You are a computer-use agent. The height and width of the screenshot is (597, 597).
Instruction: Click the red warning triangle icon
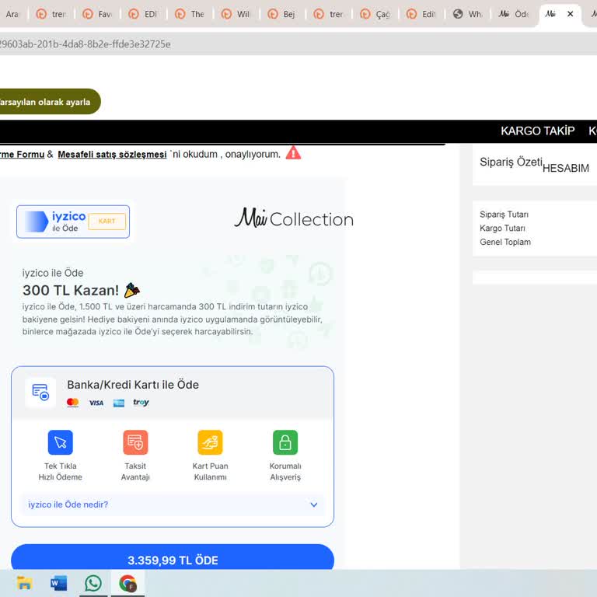click(293, 153)
